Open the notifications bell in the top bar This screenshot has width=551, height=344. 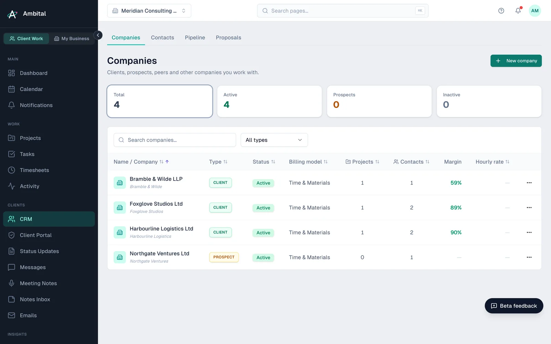pos(518,11)
